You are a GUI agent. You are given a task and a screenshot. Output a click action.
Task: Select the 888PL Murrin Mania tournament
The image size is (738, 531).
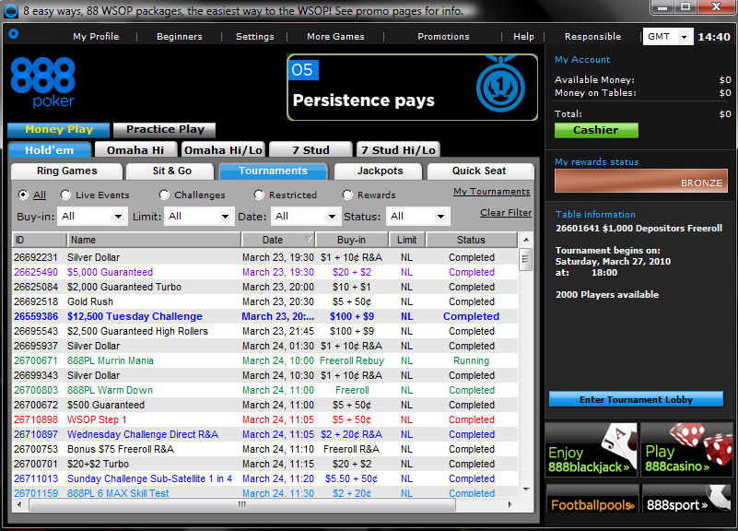(265, 360)
